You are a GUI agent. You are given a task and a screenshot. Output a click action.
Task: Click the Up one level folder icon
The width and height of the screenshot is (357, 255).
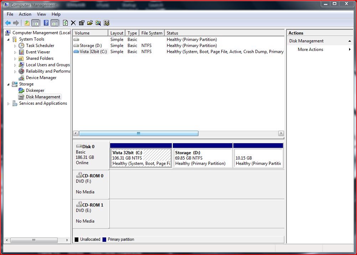tap(27, 23)
